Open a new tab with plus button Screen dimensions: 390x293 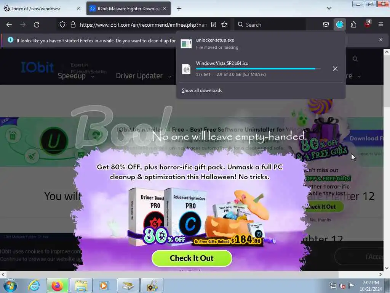click(x=179, y=9)
